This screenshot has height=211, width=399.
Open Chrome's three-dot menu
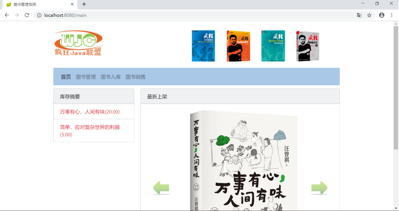coord(392,15)
